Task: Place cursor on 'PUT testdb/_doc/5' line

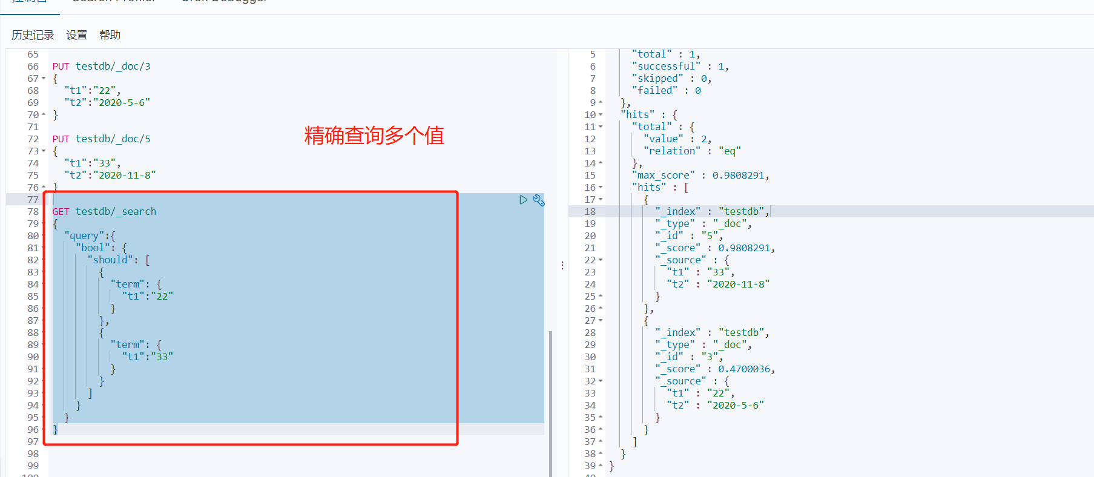Action: (x=101, y=139)
